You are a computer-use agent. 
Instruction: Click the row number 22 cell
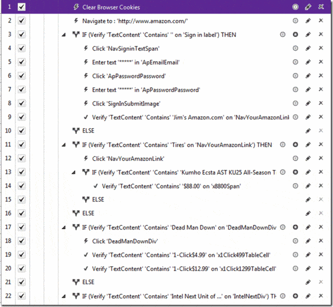click(7, 296)
